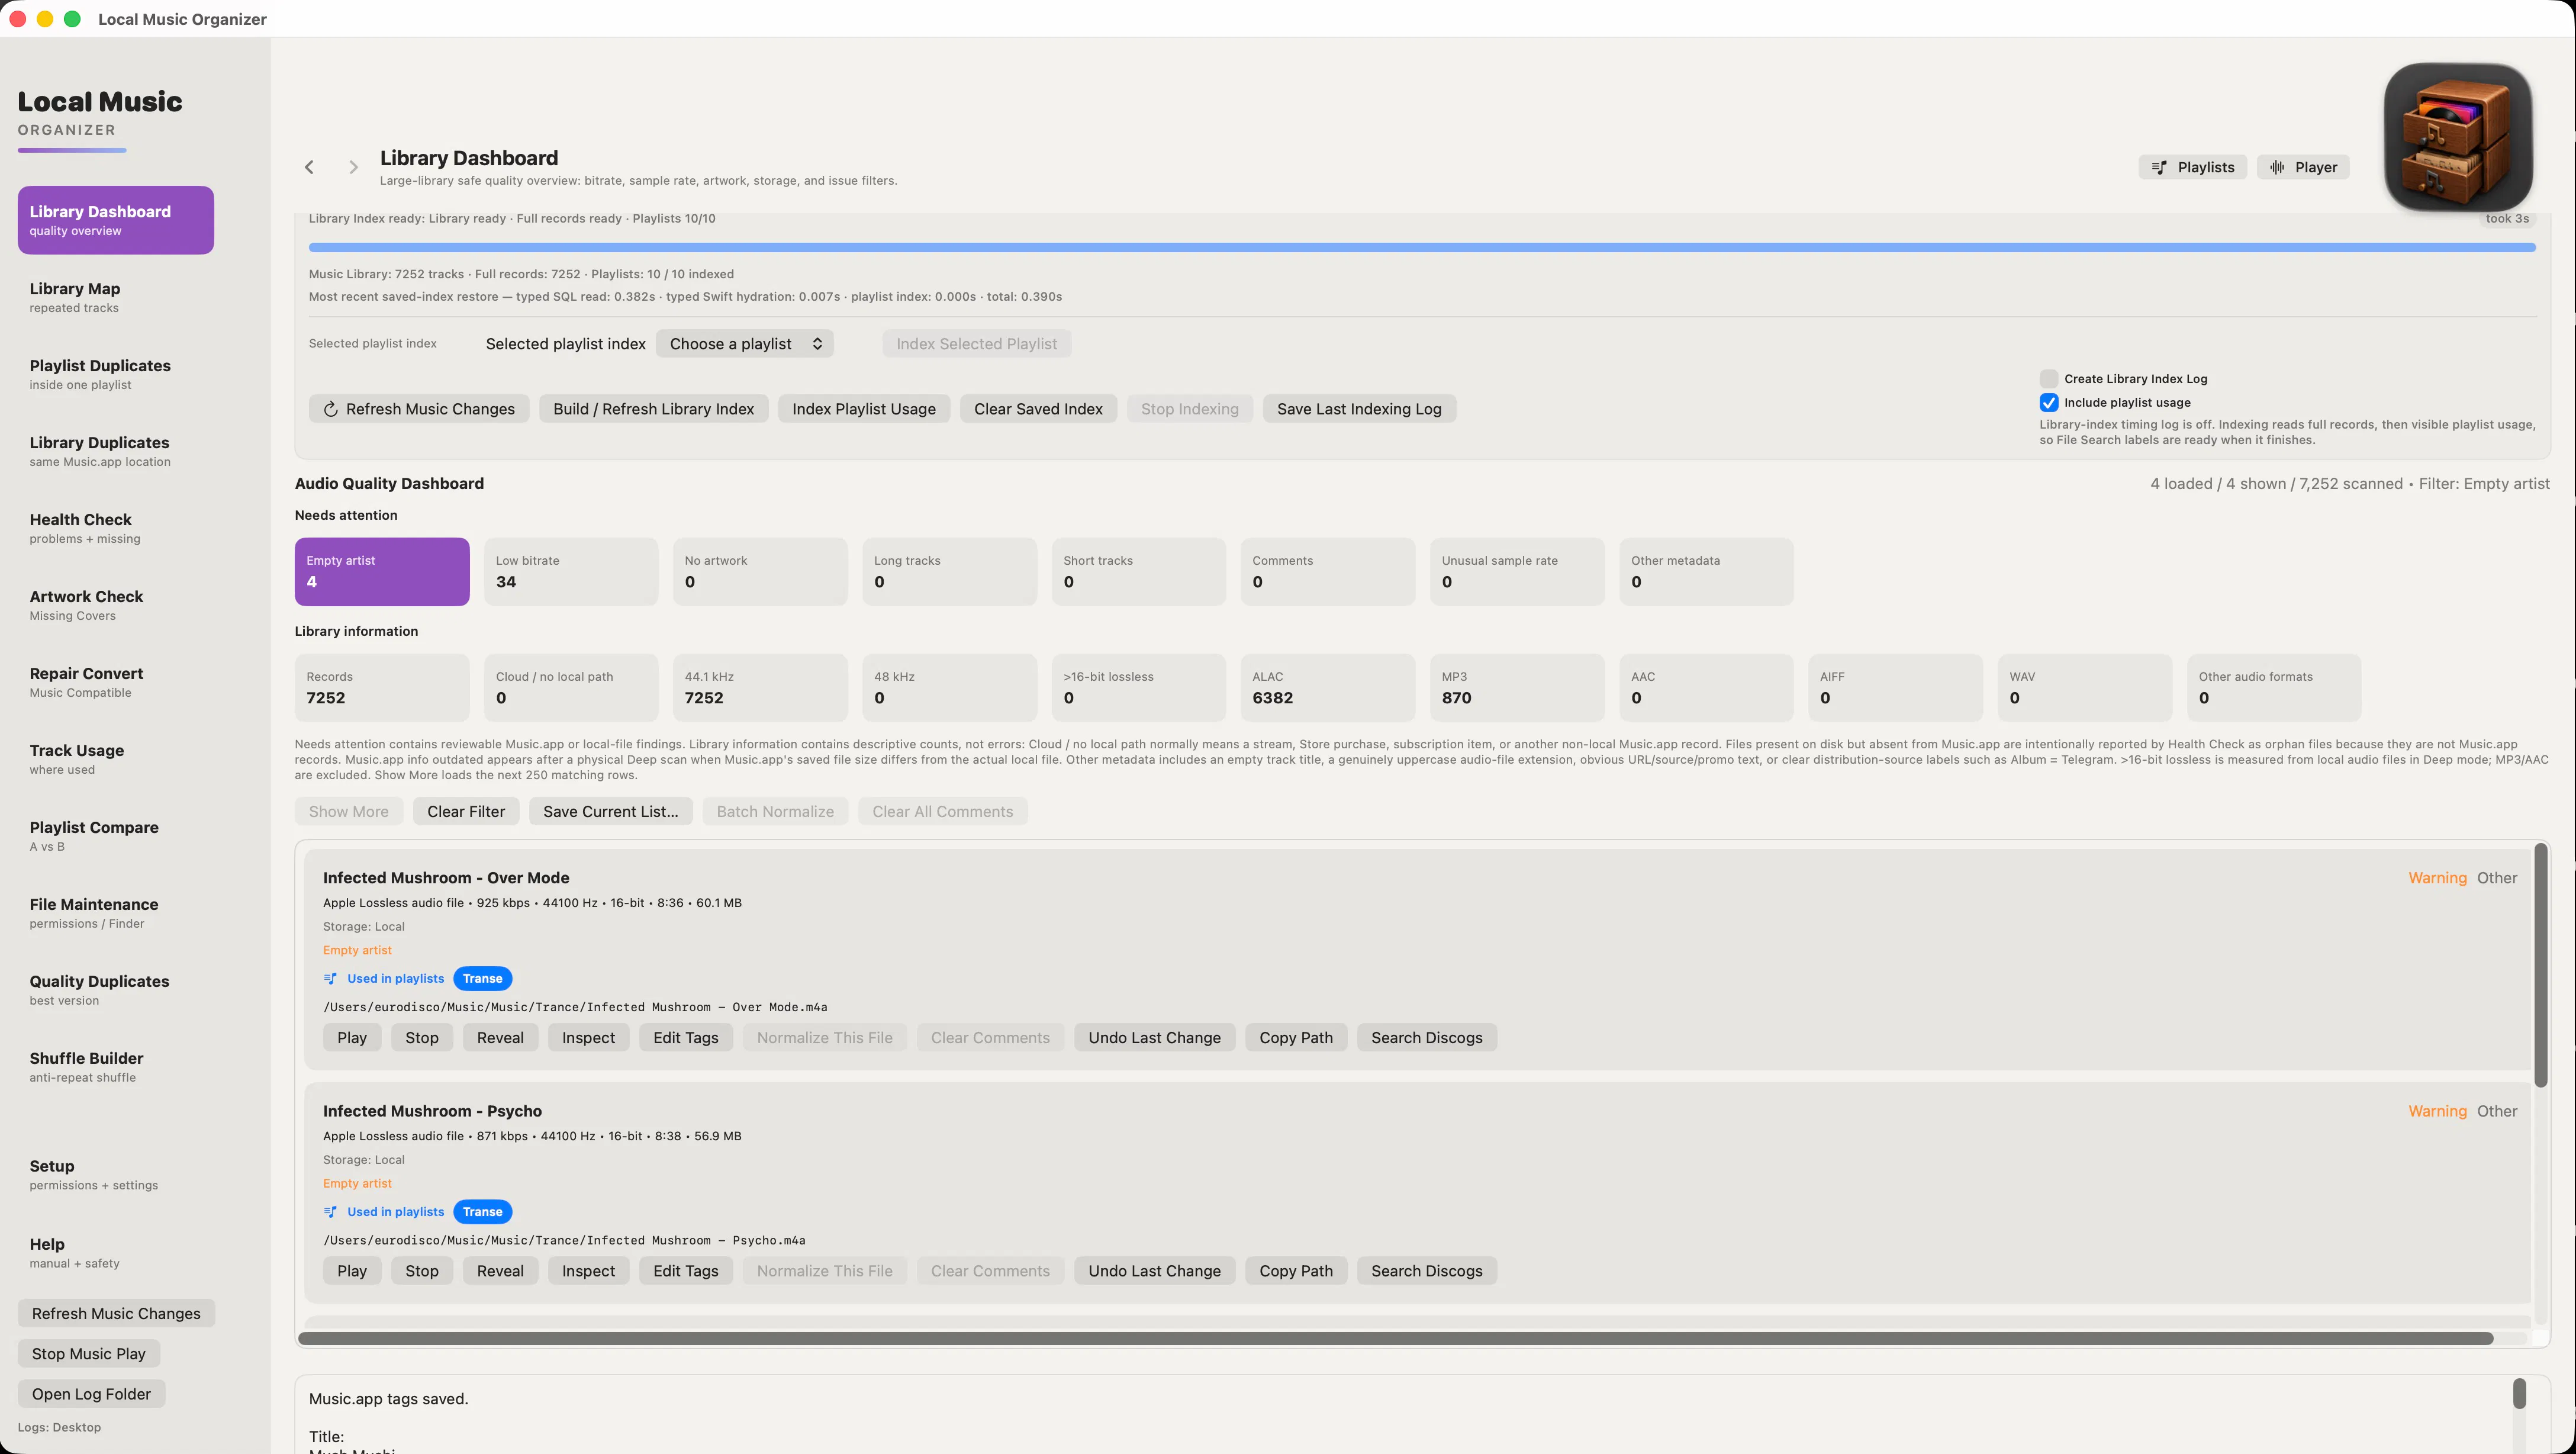The width and height of the screenshot is (2576, 1454).
Task: Click the wooden drawer app icon
Action: 2457,136
